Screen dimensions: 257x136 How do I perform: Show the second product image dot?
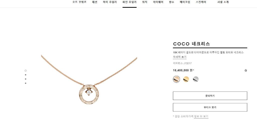[x=26, y=75]
